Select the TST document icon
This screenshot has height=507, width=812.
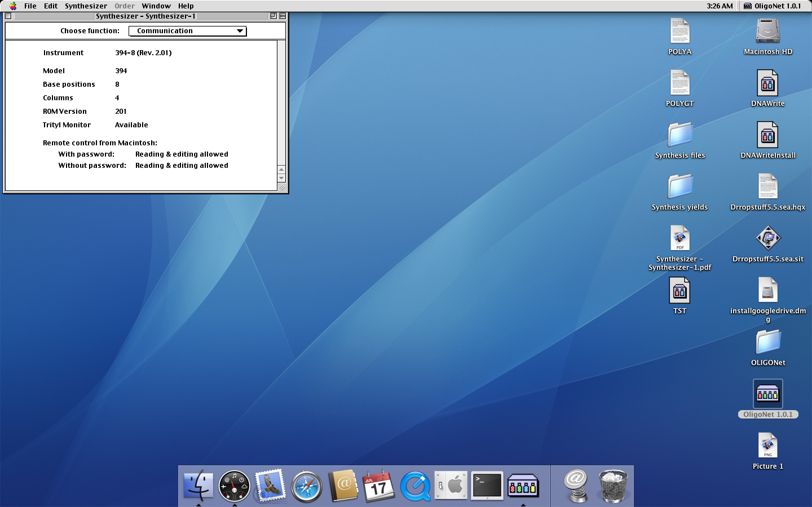[679, 291]
